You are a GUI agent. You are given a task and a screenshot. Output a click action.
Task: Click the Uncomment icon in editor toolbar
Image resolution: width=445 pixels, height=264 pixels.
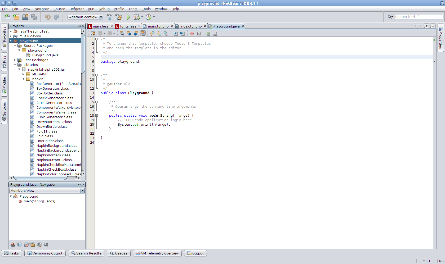tap(215, 34)
